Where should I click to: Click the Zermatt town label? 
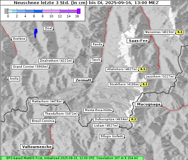tap(83, 80)
